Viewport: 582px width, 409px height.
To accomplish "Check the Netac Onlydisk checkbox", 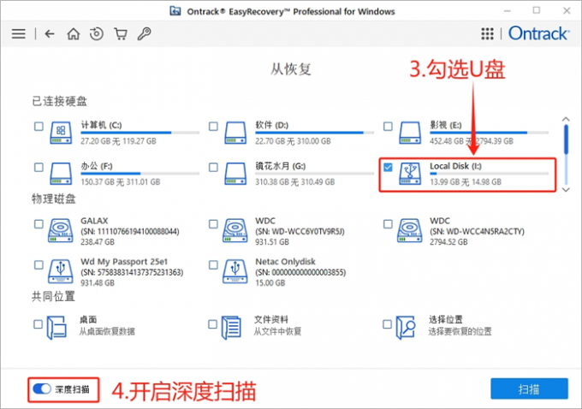I will click(213, 264).
